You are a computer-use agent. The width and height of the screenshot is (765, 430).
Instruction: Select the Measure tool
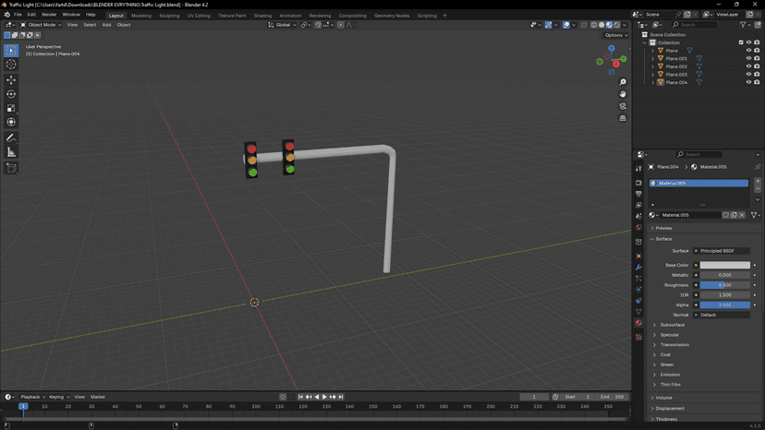click(x=11, y=152)
